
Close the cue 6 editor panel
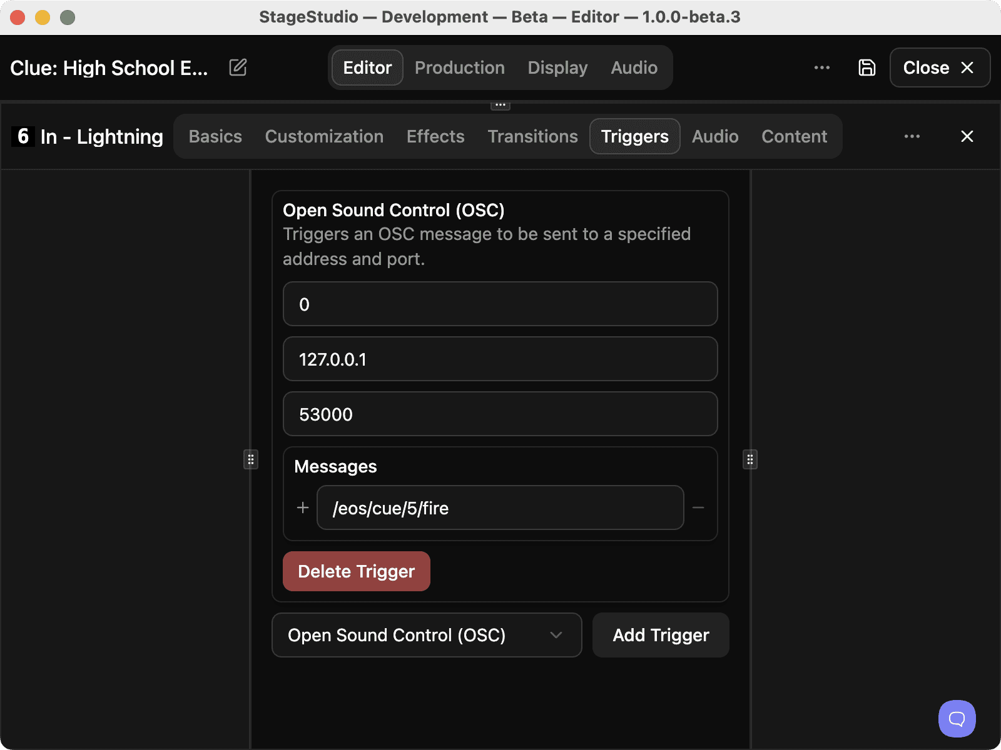(967, 136)
